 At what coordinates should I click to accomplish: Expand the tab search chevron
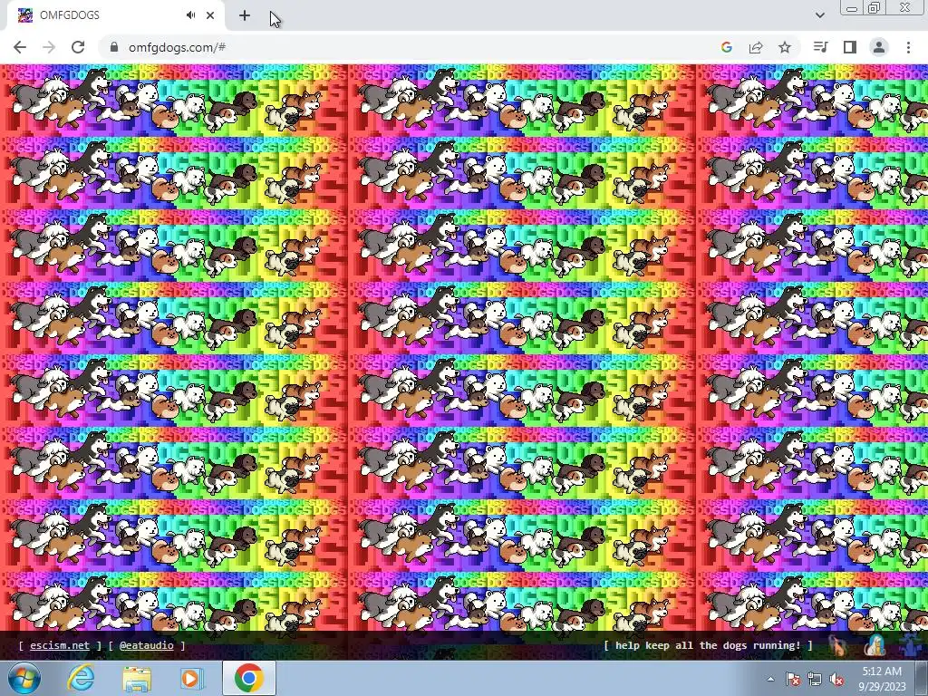[x=819, y=15]
